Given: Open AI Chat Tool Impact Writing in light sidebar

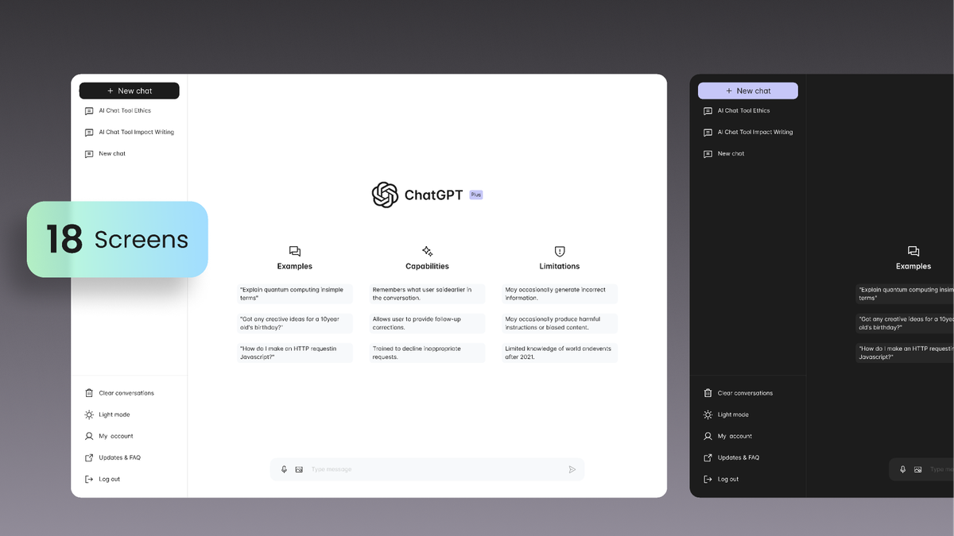Looking at the screenshot, I should coord(135,133).
